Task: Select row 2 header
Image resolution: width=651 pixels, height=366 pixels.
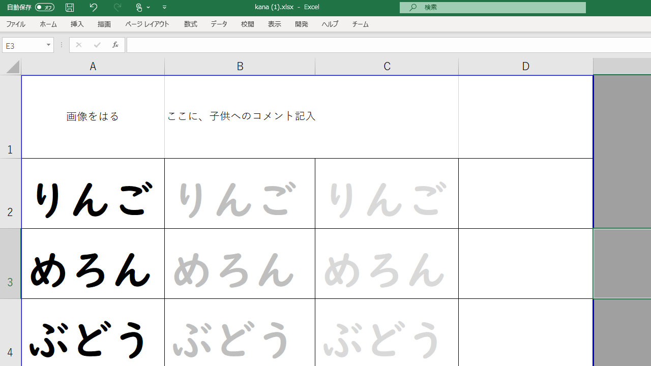Action: coord(10,193)
